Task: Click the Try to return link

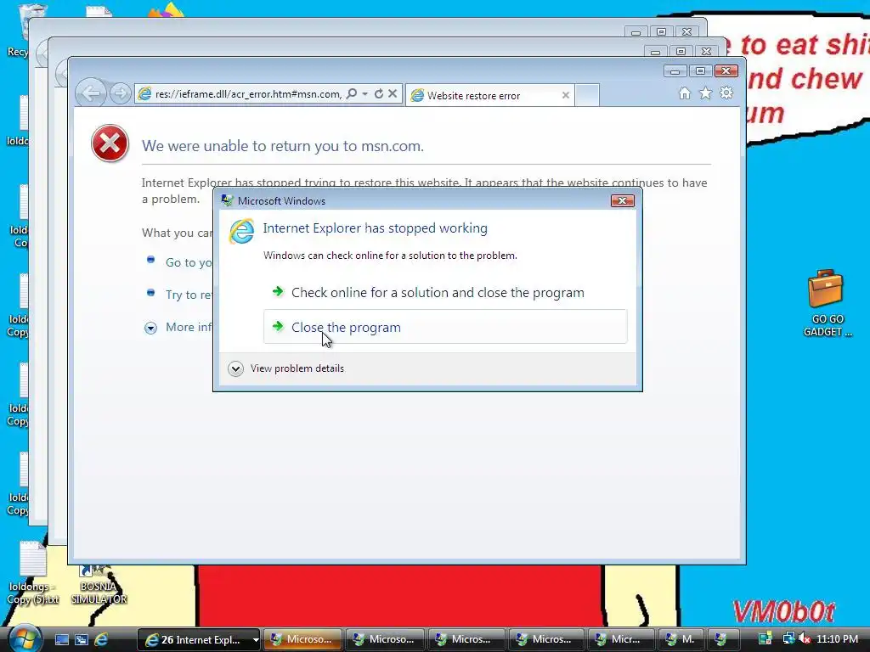Action: click(x=189, y=295)
